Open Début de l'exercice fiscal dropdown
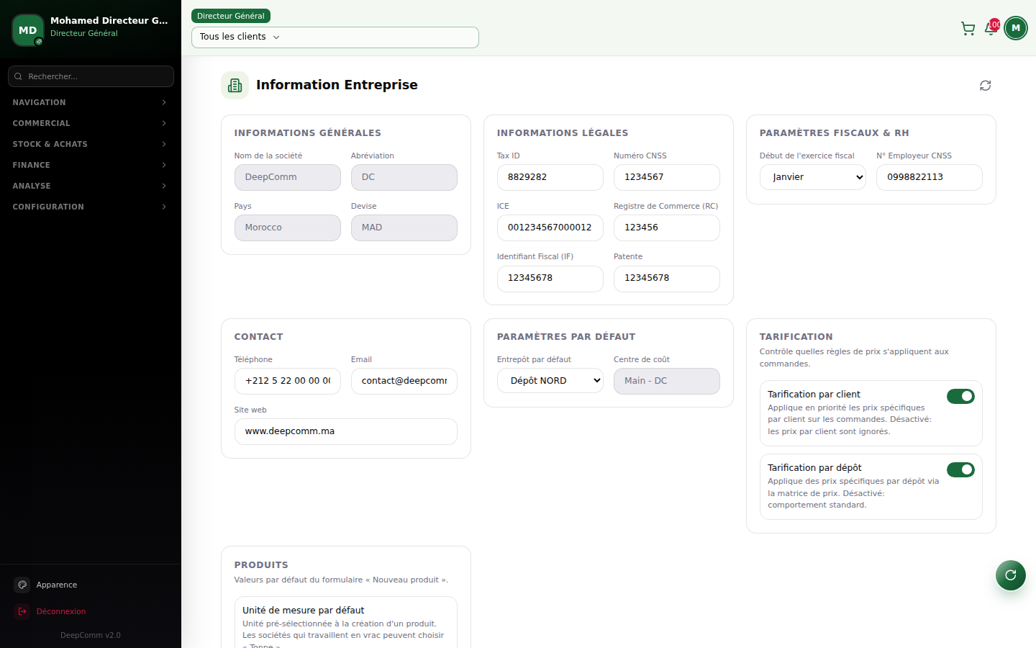Image resolution: width=1036 pixels, height=648 pixels. click(x=813, y=177)
